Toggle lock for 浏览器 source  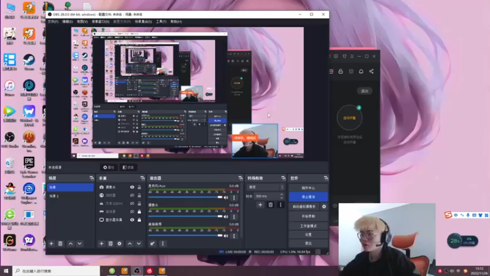[x=140, y=195]
